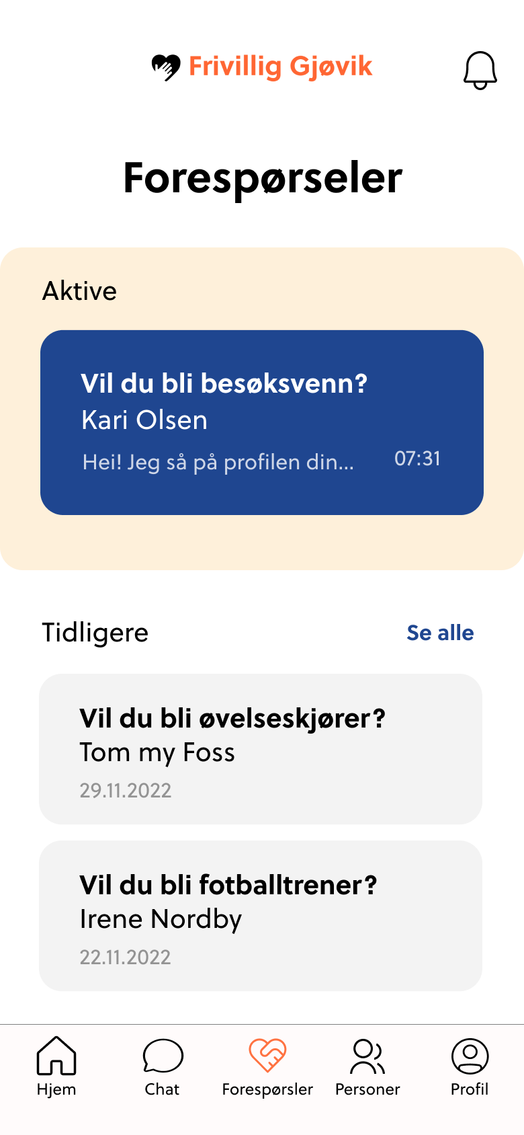
Task: Open Personer via the people icon
Action: click(x=367, y=1056)
